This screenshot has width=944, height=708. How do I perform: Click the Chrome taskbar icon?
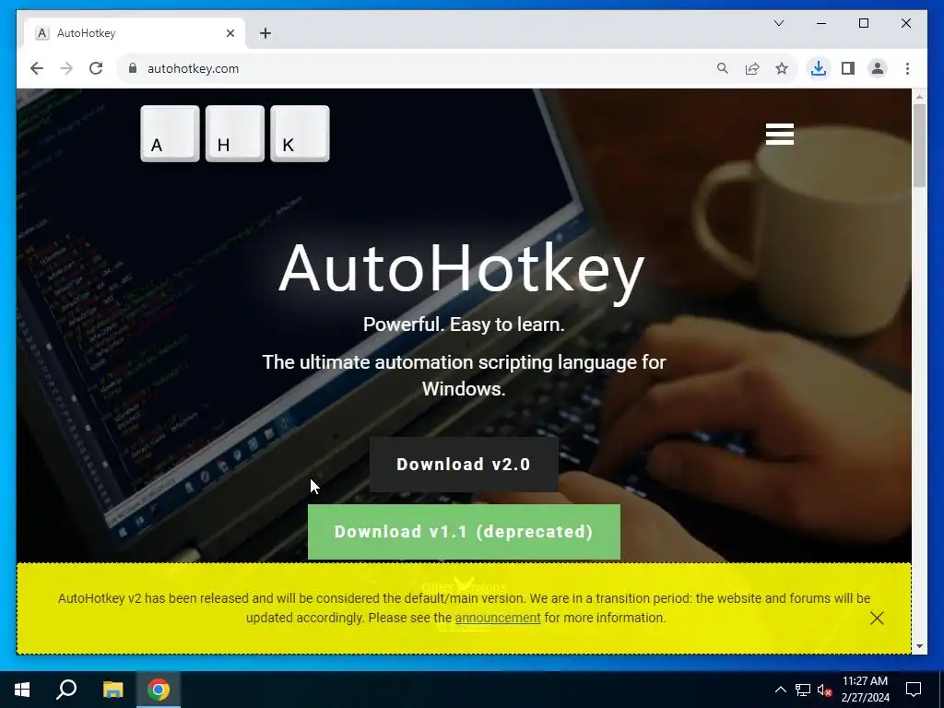(x=159, y=690)
